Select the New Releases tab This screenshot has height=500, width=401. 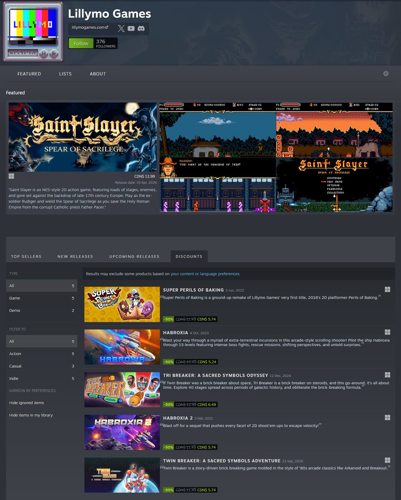click(75, 256)
